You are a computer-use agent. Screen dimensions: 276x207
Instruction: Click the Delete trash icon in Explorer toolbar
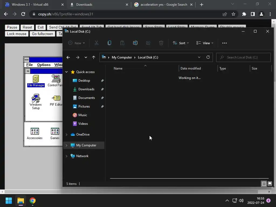pos(161,43)
